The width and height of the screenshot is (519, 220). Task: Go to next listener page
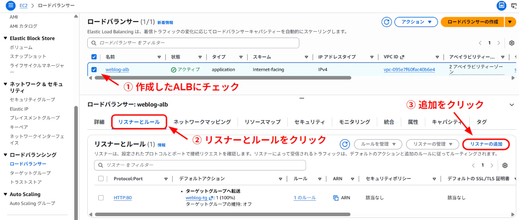pyautogui.click(x=492, y=165)
